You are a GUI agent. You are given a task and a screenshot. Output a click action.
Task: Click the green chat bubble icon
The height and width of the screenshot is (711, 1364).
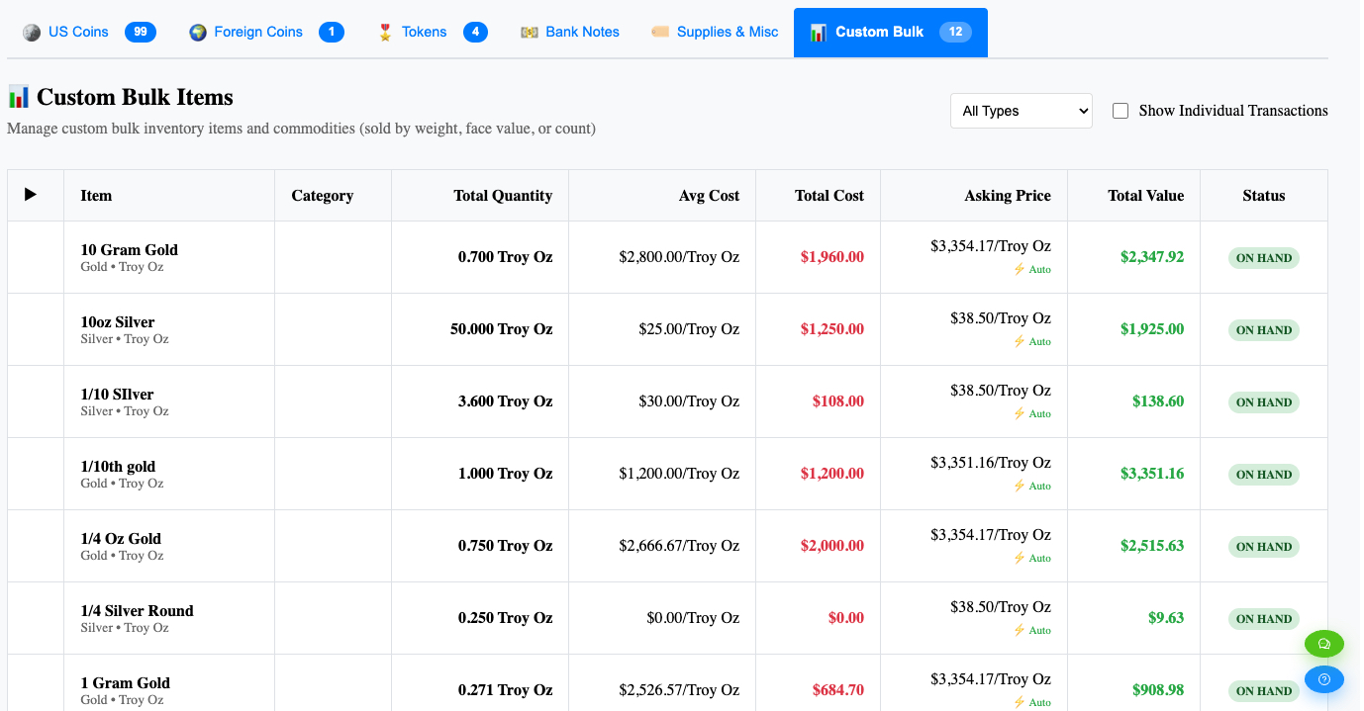(x=1324, y=644)
